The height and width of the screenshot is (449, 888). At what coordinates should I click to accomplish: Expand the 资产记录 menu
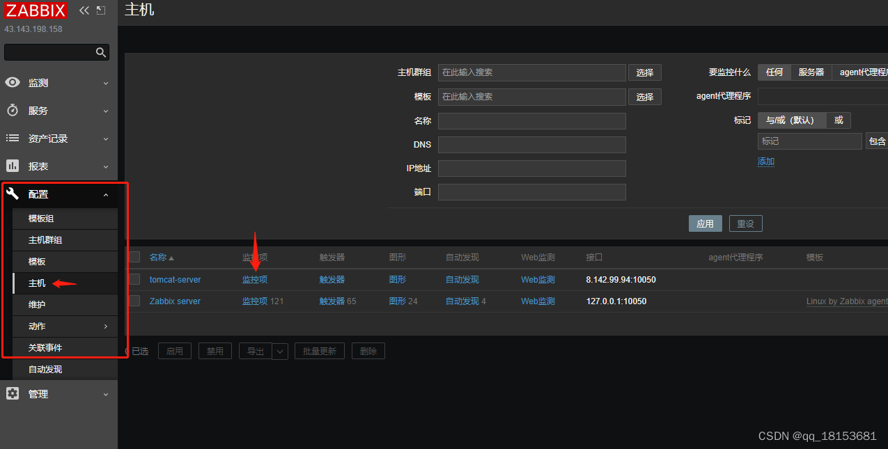click(x=106, y=139)
